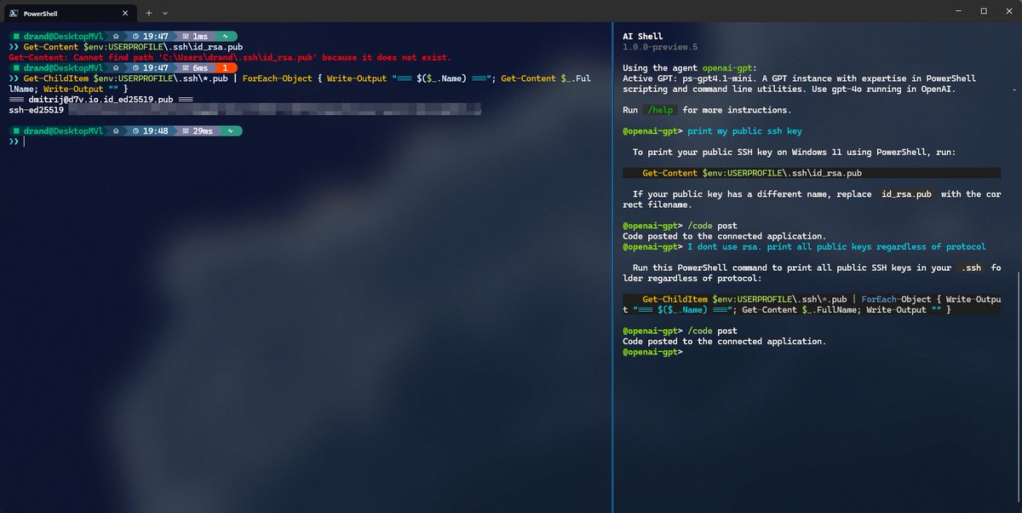
Task: Click the stopwatch icon next to the 1ms duration
Action: click(187, 36)
